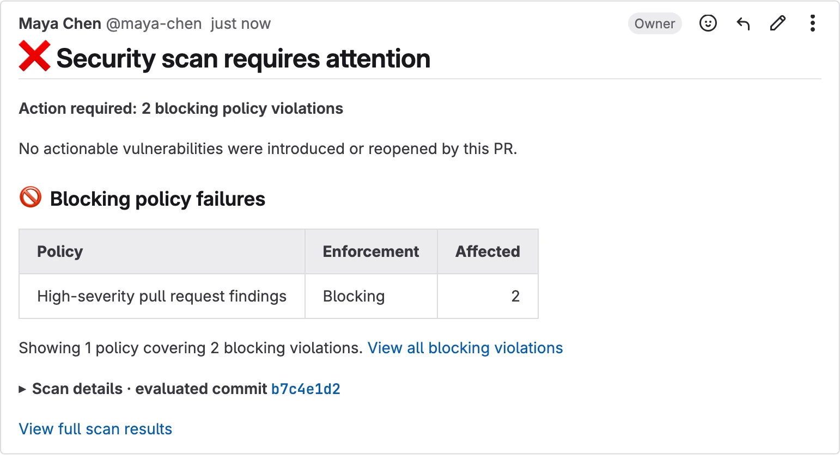The image size is (840, 455).
Task: Add an emoji reaction to the comment
Action: tap(708, 23)
